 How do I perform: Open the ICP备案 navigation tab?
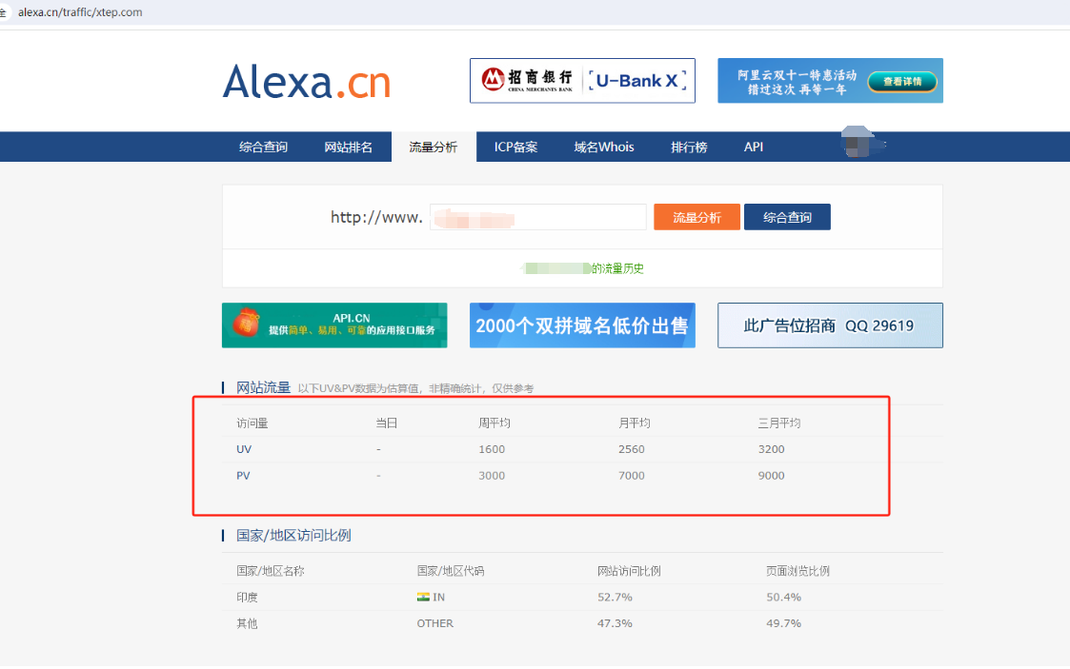pos(515,148)
